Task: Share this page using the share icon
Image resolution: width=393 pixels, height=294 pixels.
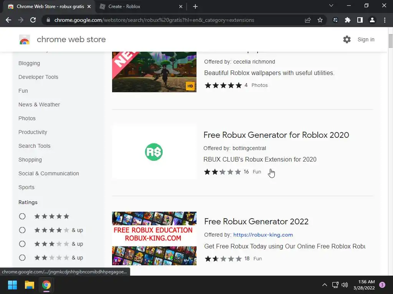Action: 308,20
